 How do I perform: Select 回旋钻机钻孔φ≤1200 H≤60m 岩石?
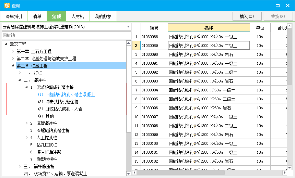(x=209, y=161)
